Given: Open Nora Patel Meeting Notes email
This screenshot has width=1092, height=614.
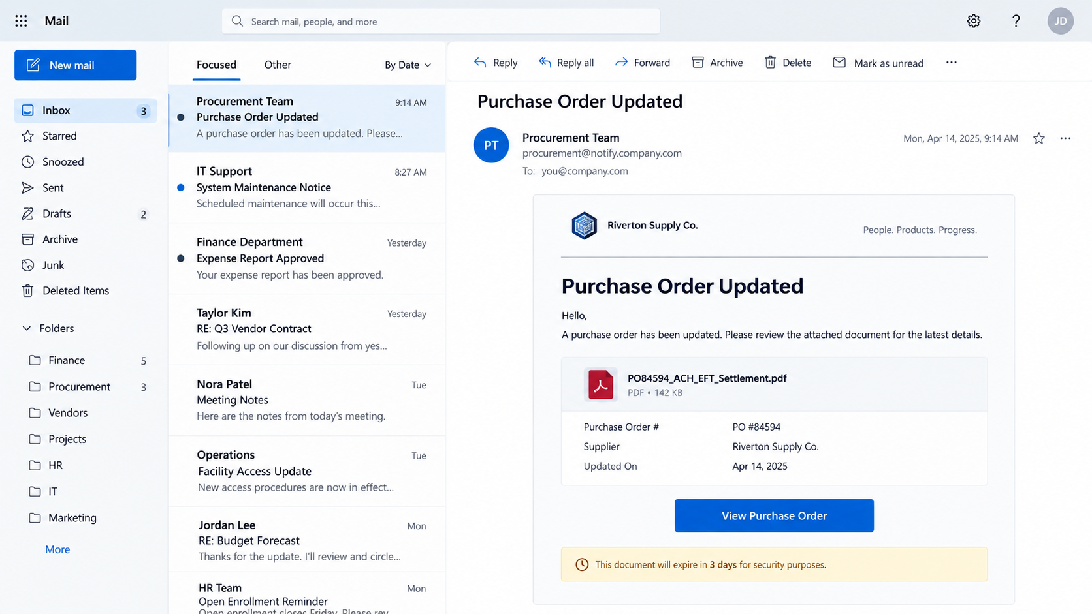Looking at the screenshot, I should pyautogui.click(x=307, y=400).
